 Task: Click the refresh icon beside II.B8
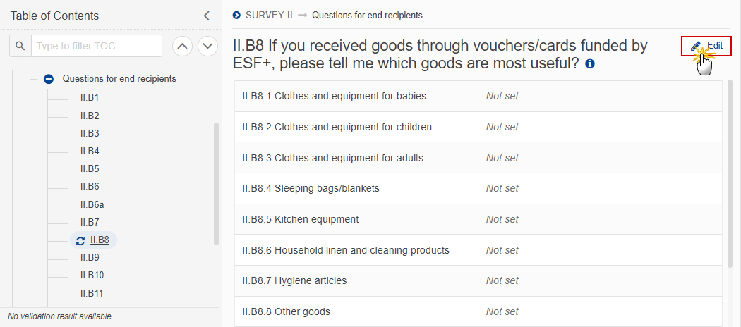click(80, 240)
